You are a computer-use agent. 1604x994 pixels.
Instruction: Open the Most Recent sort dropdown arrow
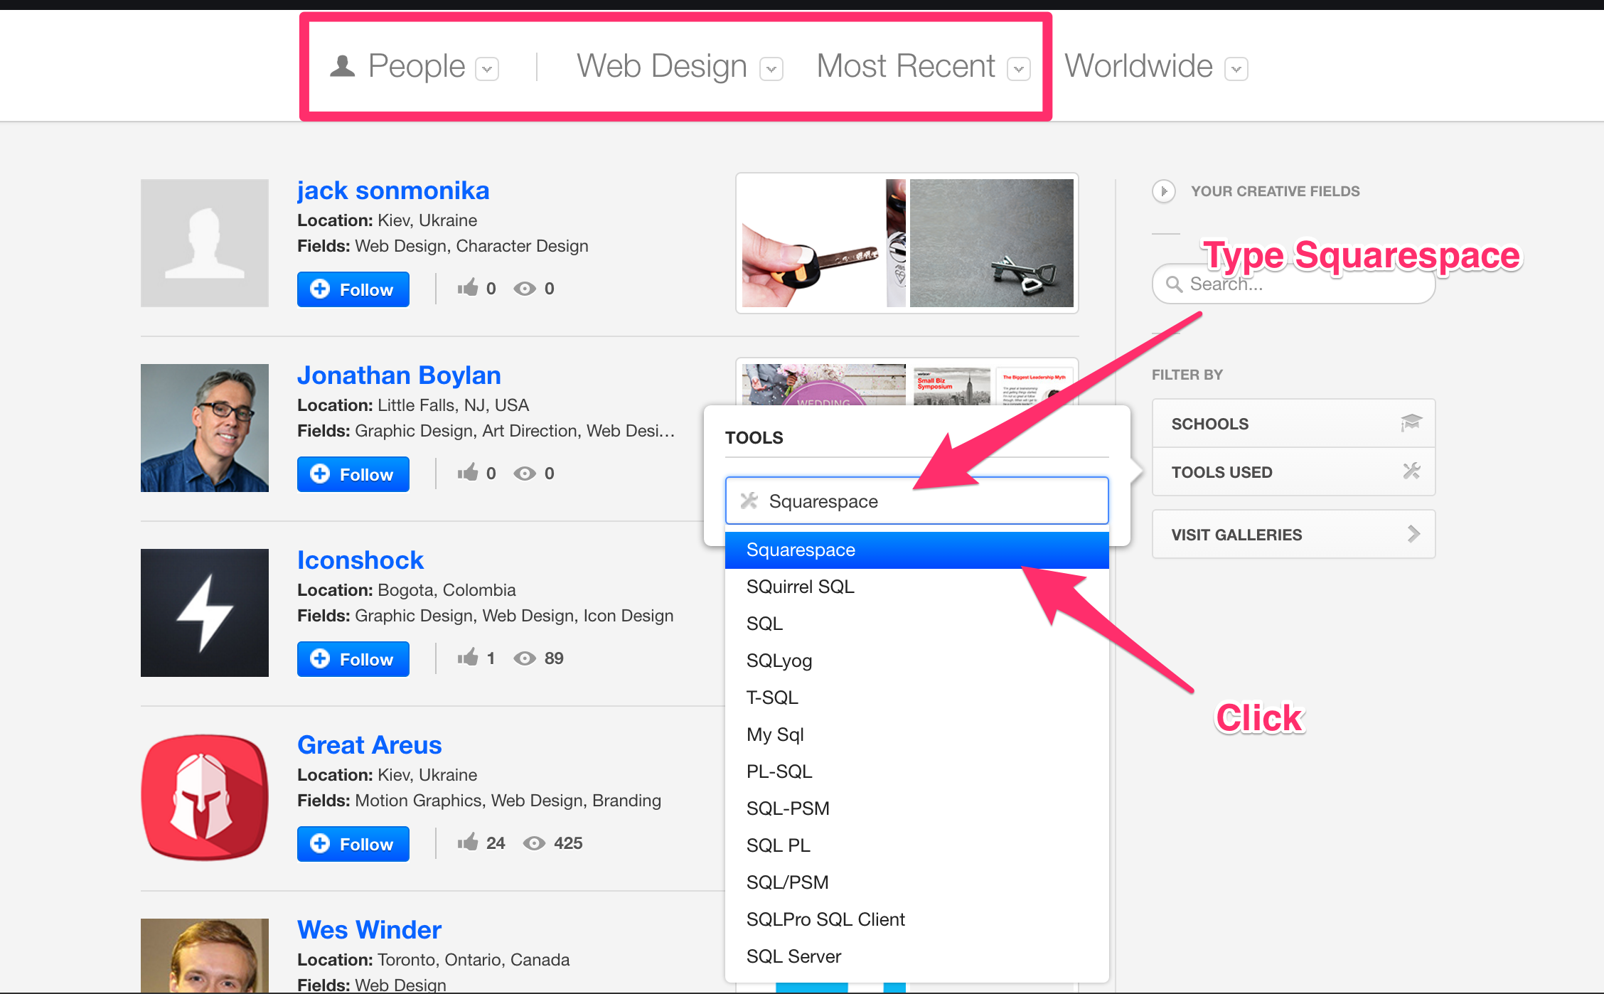pyautogui.click(x=1019, y=69)
